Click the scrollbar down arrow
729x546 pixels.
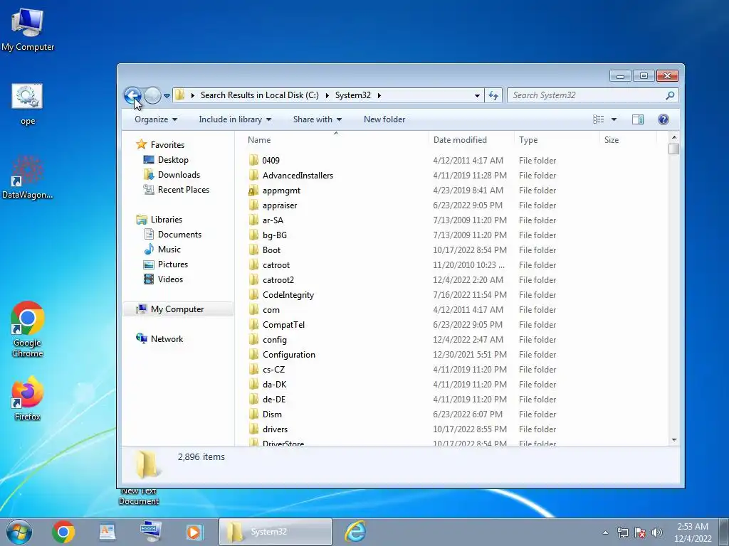pos(674,439)
